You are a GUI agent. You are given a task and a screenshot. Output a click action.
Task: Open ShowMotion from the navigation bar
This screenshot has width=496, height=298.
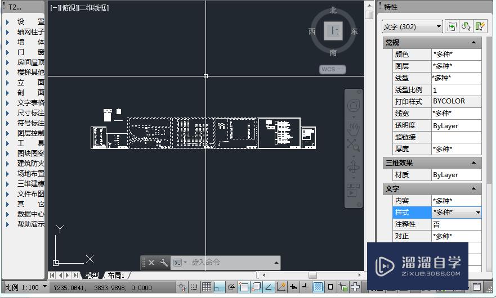[x=354, y=191]
